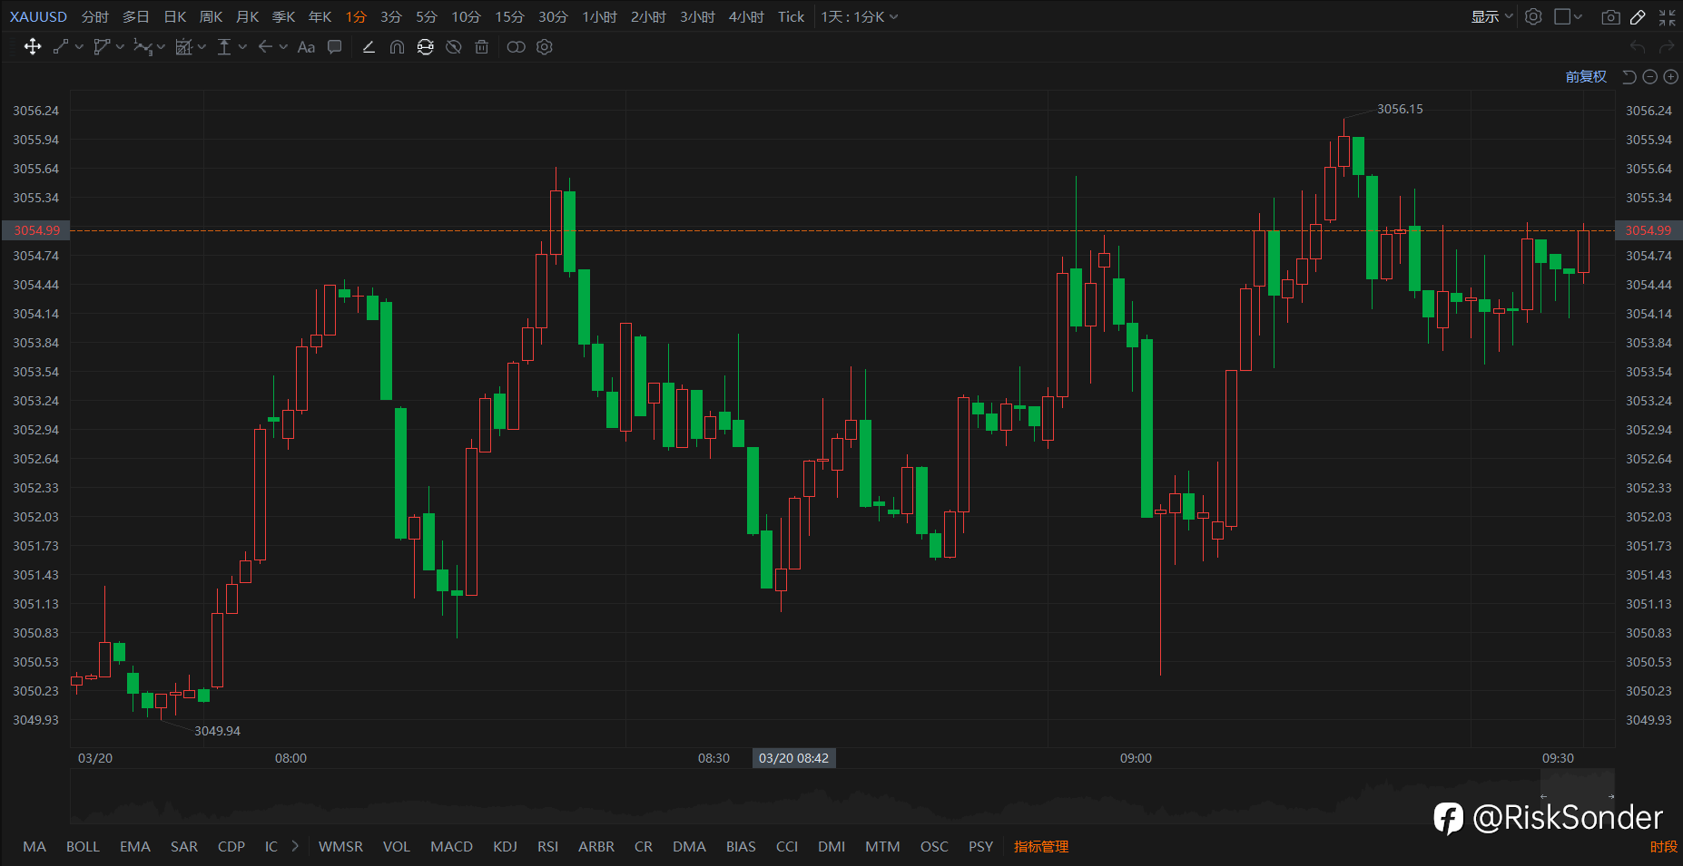
Task: Take a chart screenshot with camera icon
Action: pos(1610,17)
